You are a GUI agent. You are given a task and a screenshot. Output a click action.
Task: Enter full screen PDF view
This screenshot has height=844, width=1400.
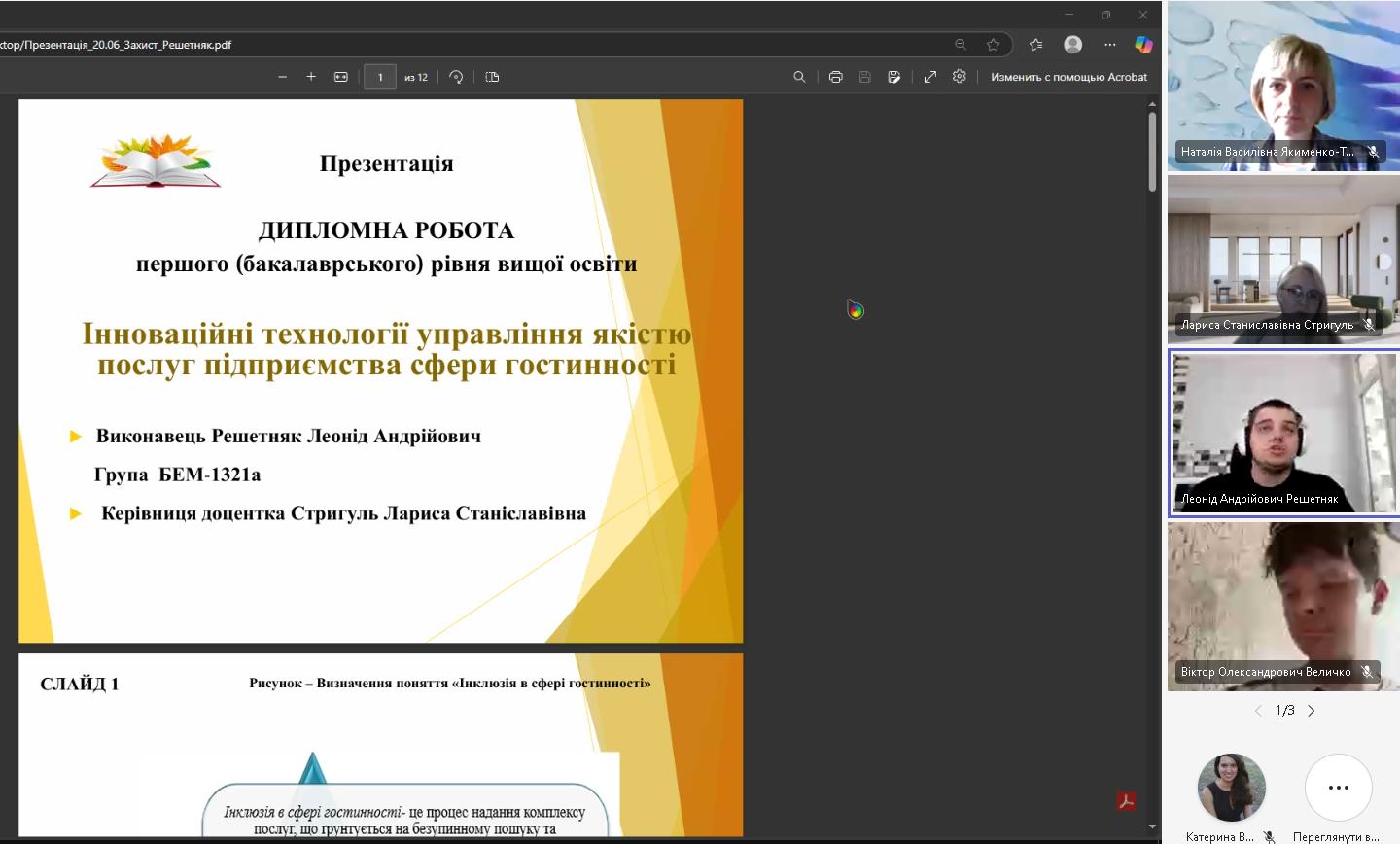[x=929, y=77]
